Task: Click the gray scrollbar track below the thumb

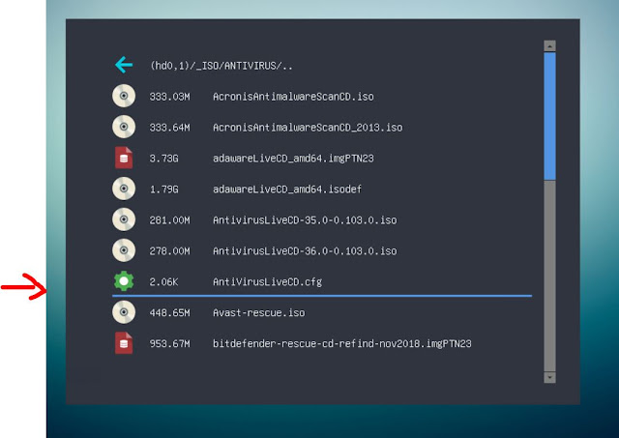Action: pos(549,277)
